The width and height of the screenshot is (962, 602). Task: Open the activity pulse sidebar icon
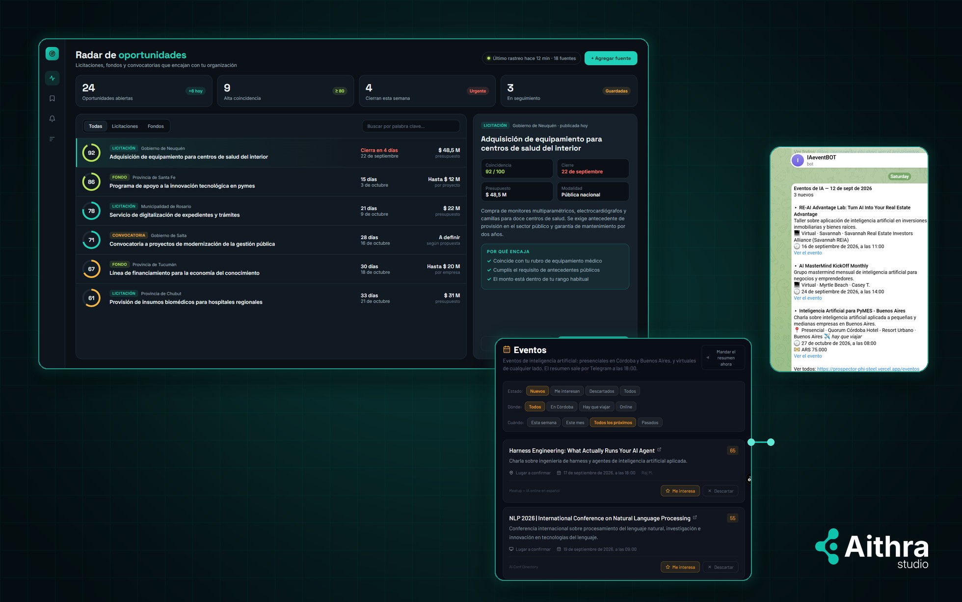[x=52, y=78]
